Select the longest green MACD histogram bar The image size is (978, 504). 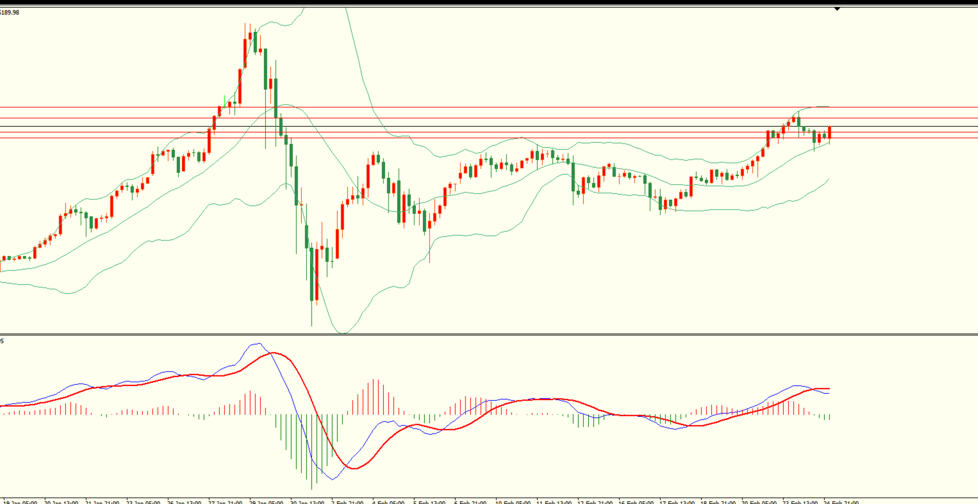[312, 450]
